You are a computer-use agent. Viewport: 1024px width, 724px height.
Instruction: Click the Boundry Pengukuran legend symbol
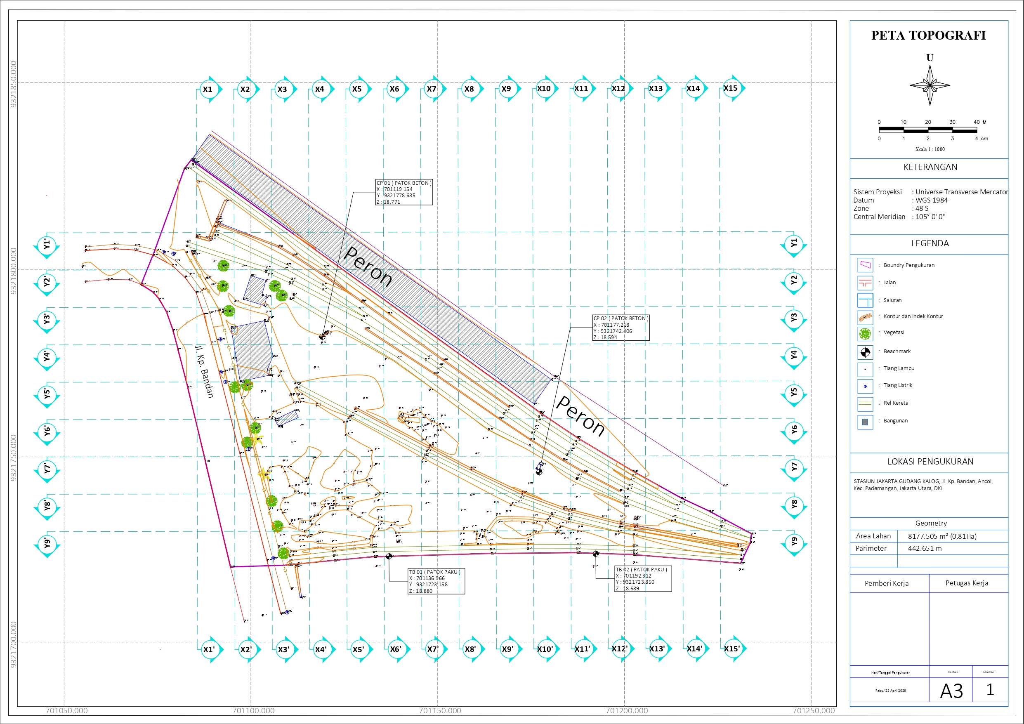click(x=865, y=265)
